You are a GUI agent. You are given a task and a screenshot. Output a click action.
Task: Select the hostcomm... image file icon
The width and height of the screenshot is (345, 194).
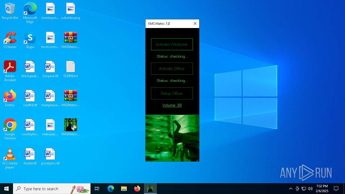pyautogui.click(x=50, y=40)
